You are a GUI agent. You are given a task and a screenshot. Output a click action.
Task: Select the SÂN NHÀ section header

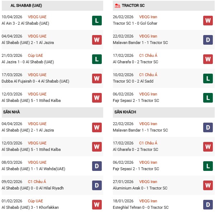12,112
